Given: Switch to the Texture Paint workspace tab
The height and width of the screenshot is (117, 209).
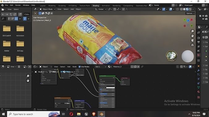Looking at the screenshot, I should [84, 6].
